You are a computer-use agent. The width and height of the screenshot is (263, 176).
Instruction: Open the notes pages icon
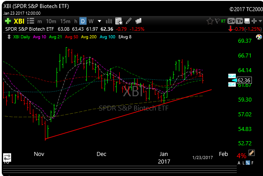pos(138,21)
